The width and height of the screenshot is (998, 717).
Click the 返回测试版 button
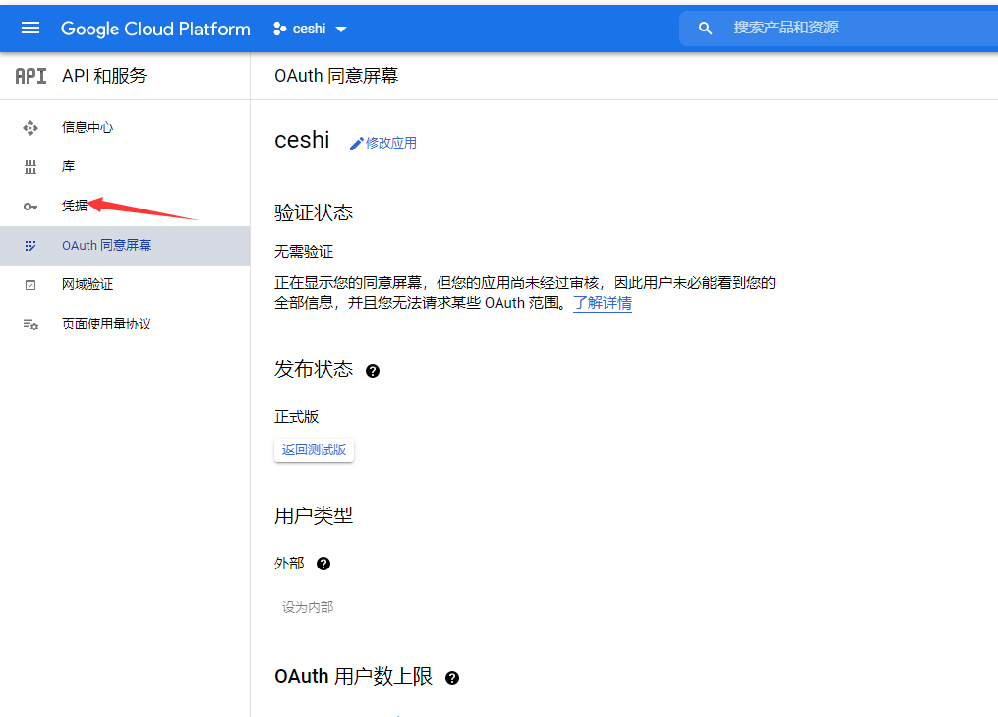pyautogui.click(x=314, y=449)
